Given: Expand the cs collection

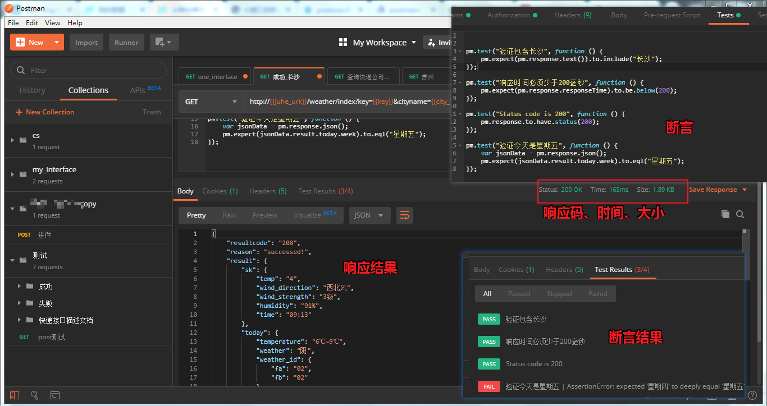Looking at the screenshot, I should tap(12, 140).
